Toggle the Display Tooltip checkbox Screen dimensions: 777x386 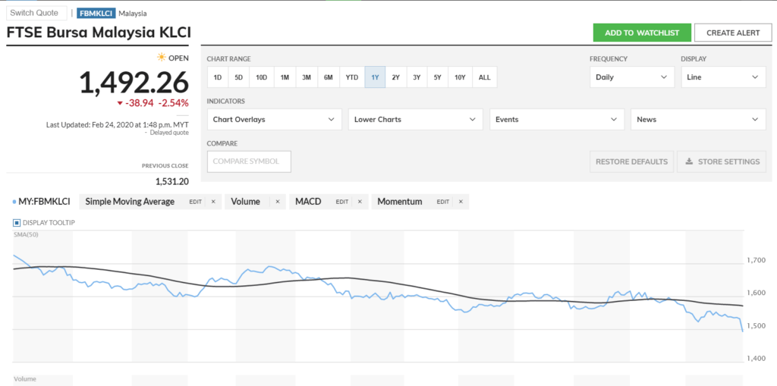(17, 222)
